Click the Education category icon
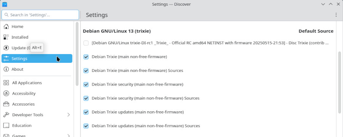This screenshot has height=137, width=343. click(6, 126)
